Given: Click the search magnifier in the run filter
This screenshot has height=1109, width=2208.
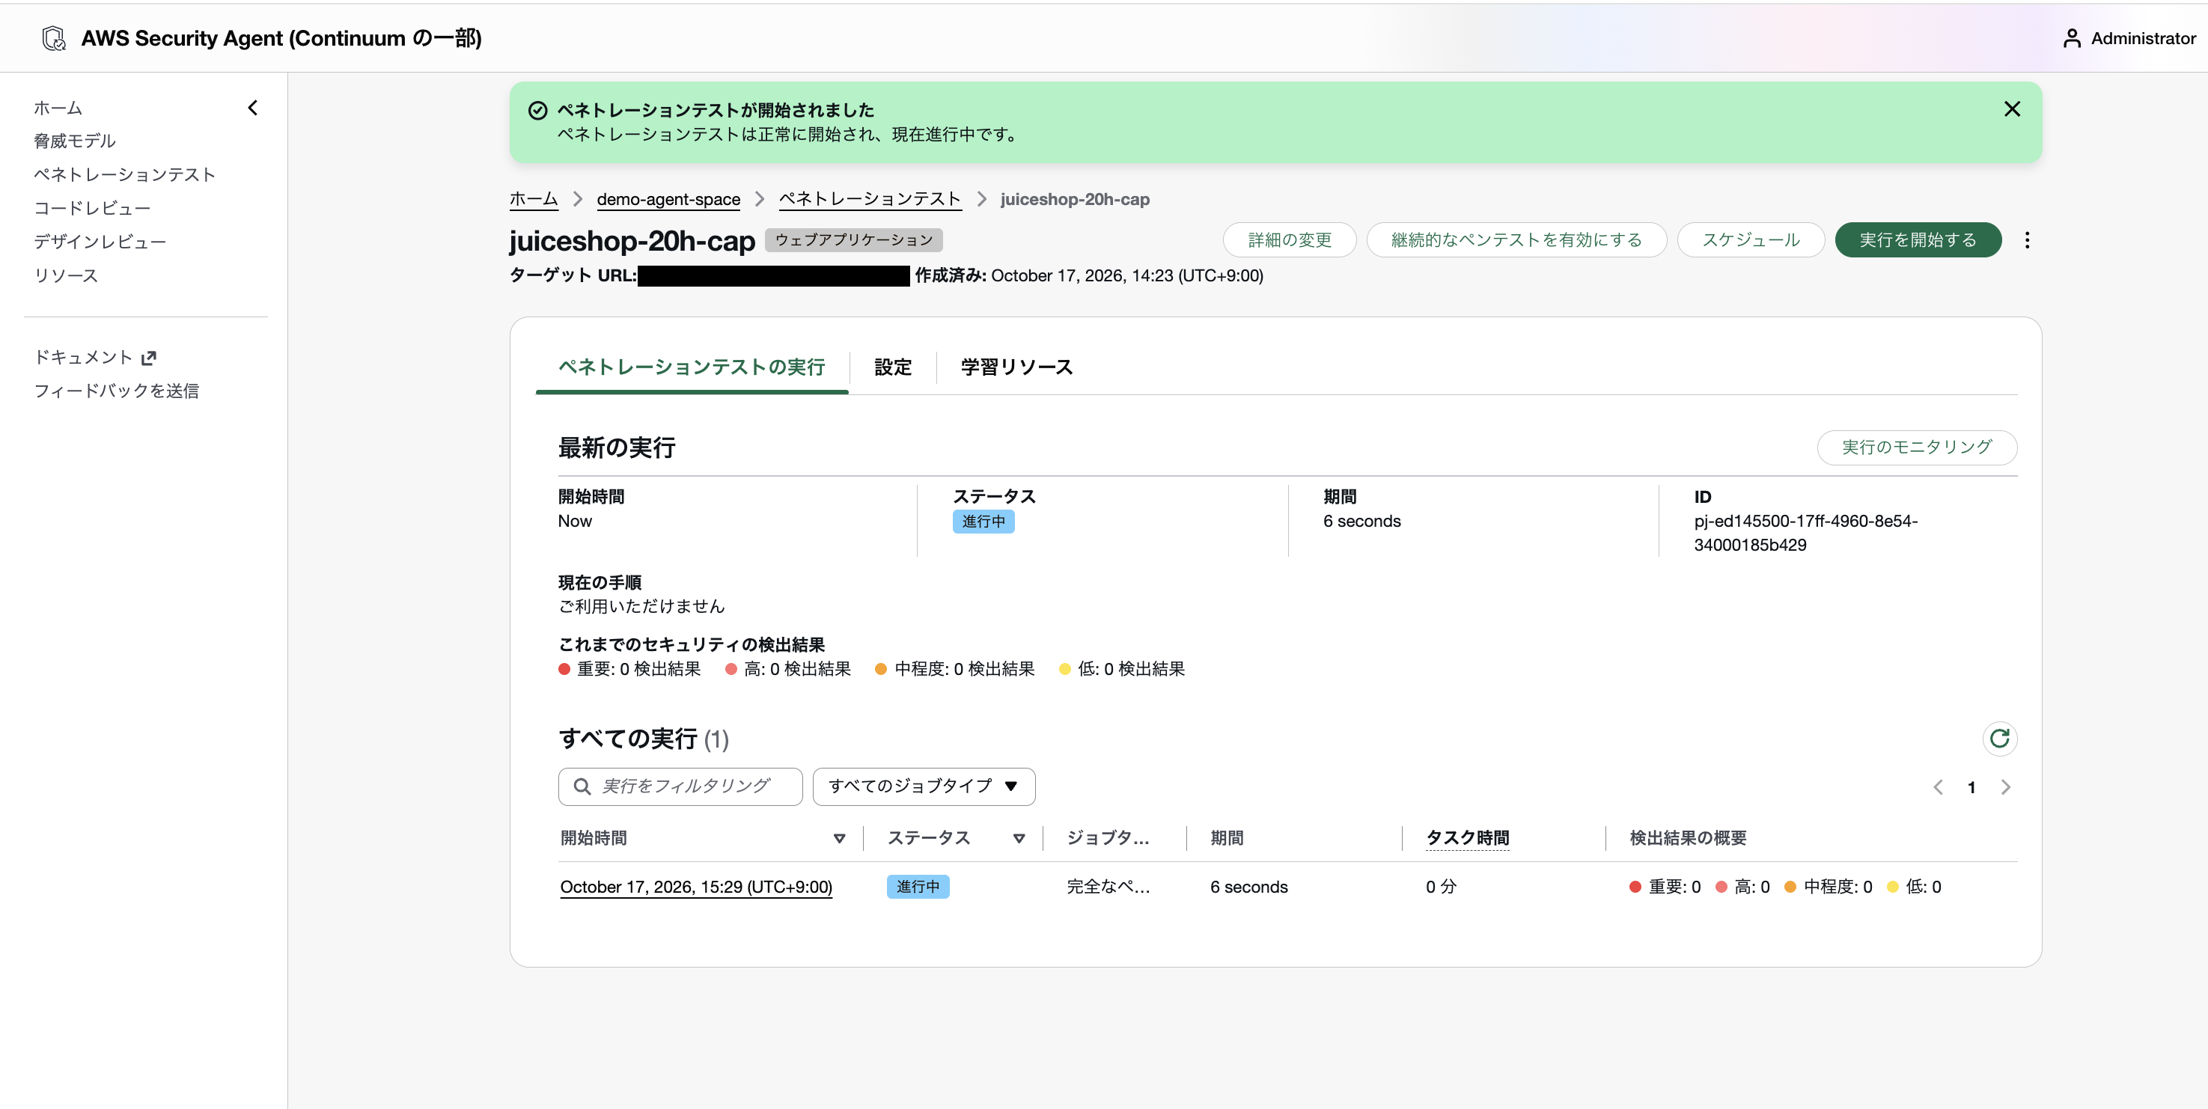Looking at the screenshot, I should tap(582, 786).
